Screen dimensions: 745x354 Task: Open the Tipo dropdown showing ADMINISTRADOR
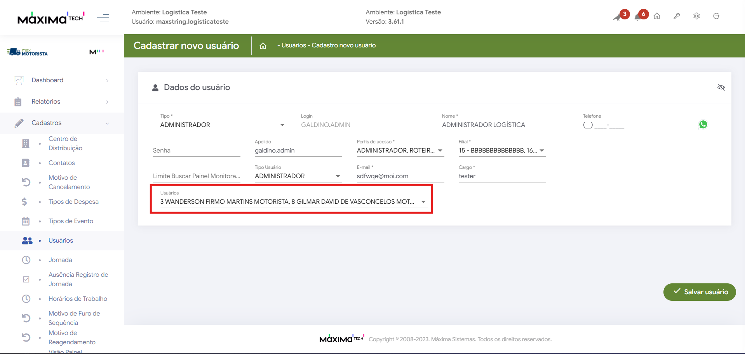223,125
